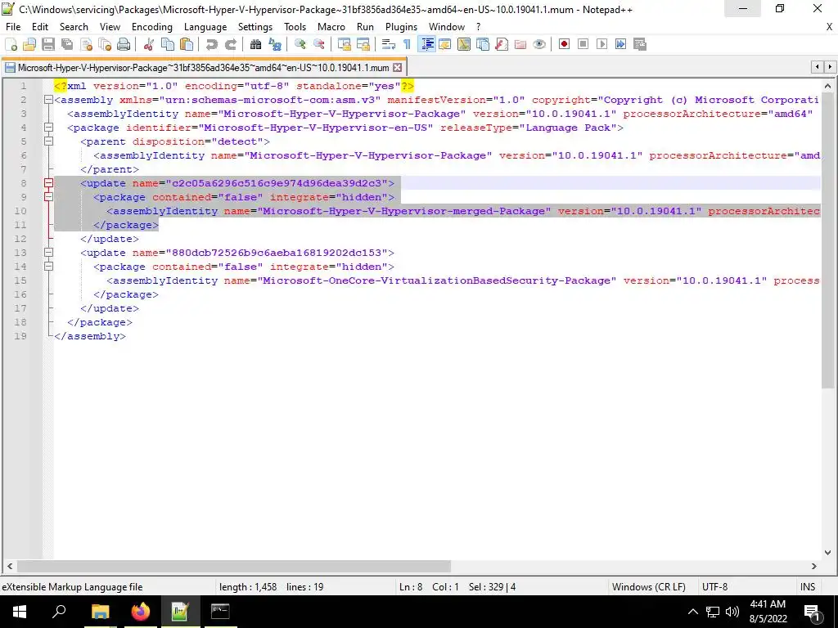Print the document using the printer icon

pos(124,44)
